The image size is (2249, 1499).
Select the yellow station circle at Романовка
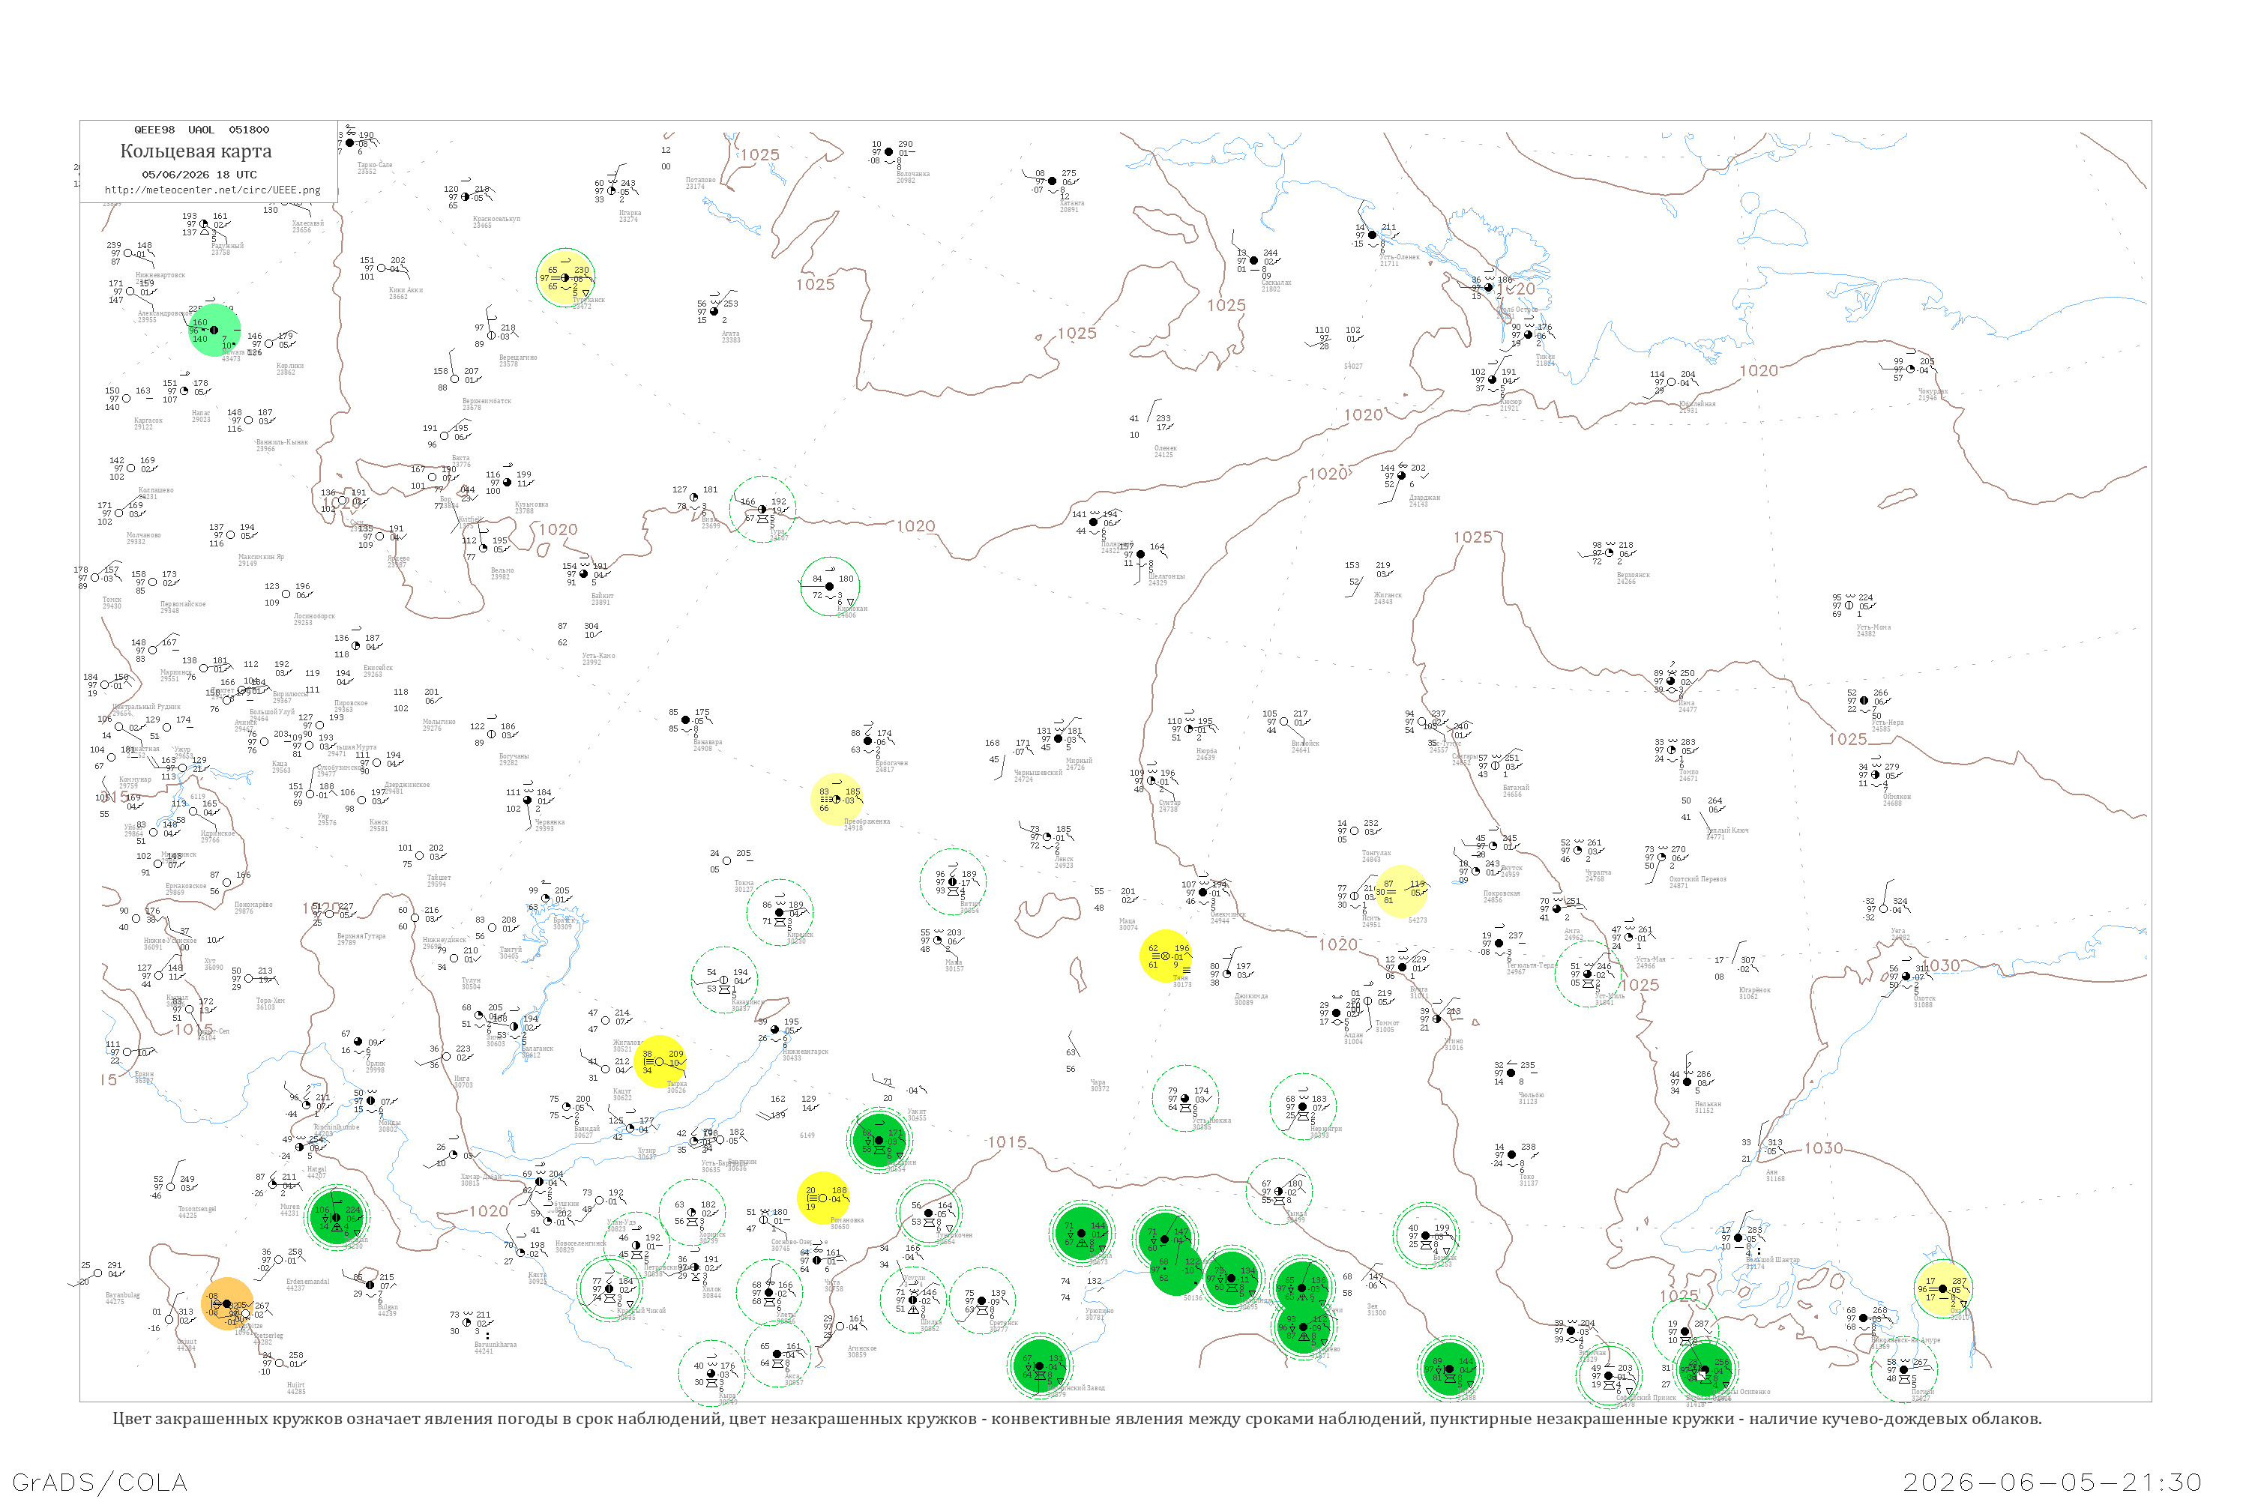[823, 1198]
